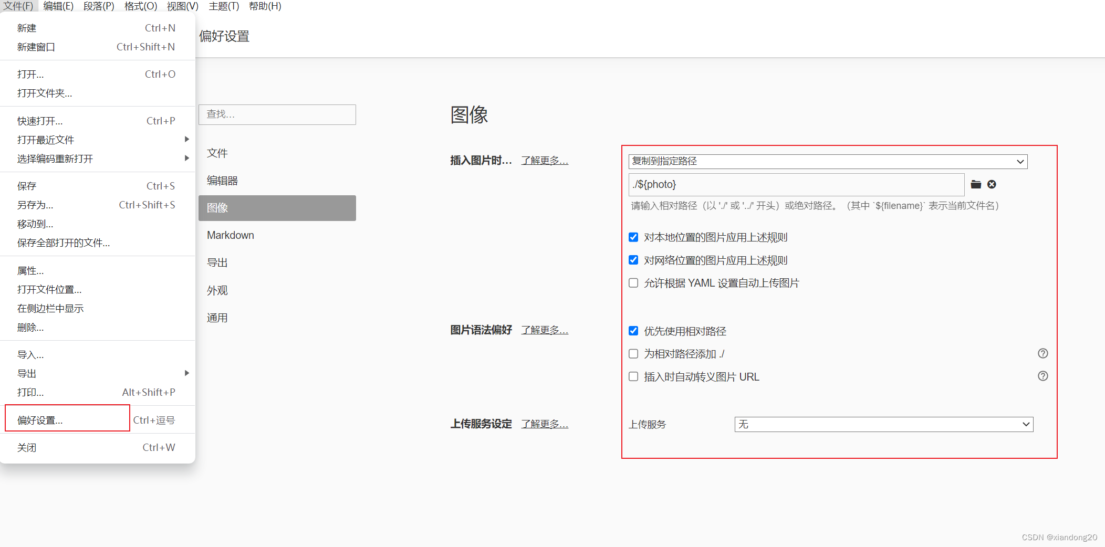Choose 打开文件夹... menu entry
Image resolution: width=1105 pixels, height=547 pixels.
(98, 93)
